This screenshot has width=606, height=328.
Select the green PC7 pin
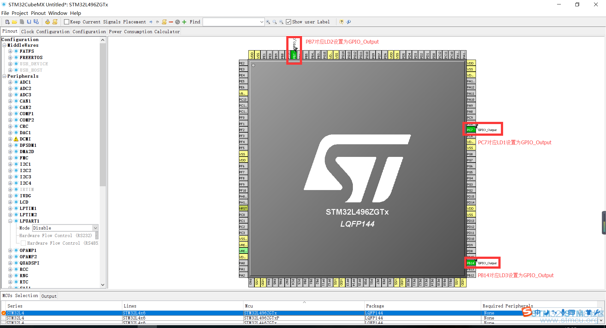click(x=470, y=130)
